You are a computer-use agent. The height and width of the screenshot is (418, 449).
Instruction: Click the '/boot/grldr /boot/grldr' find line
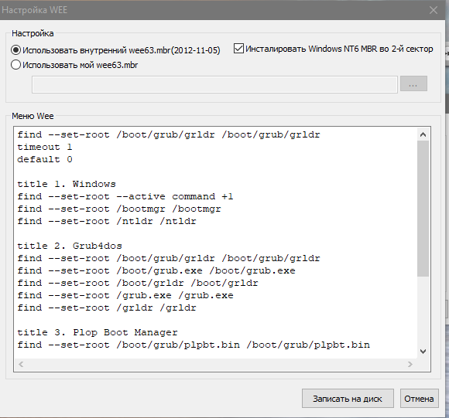[x=138, y=283]
